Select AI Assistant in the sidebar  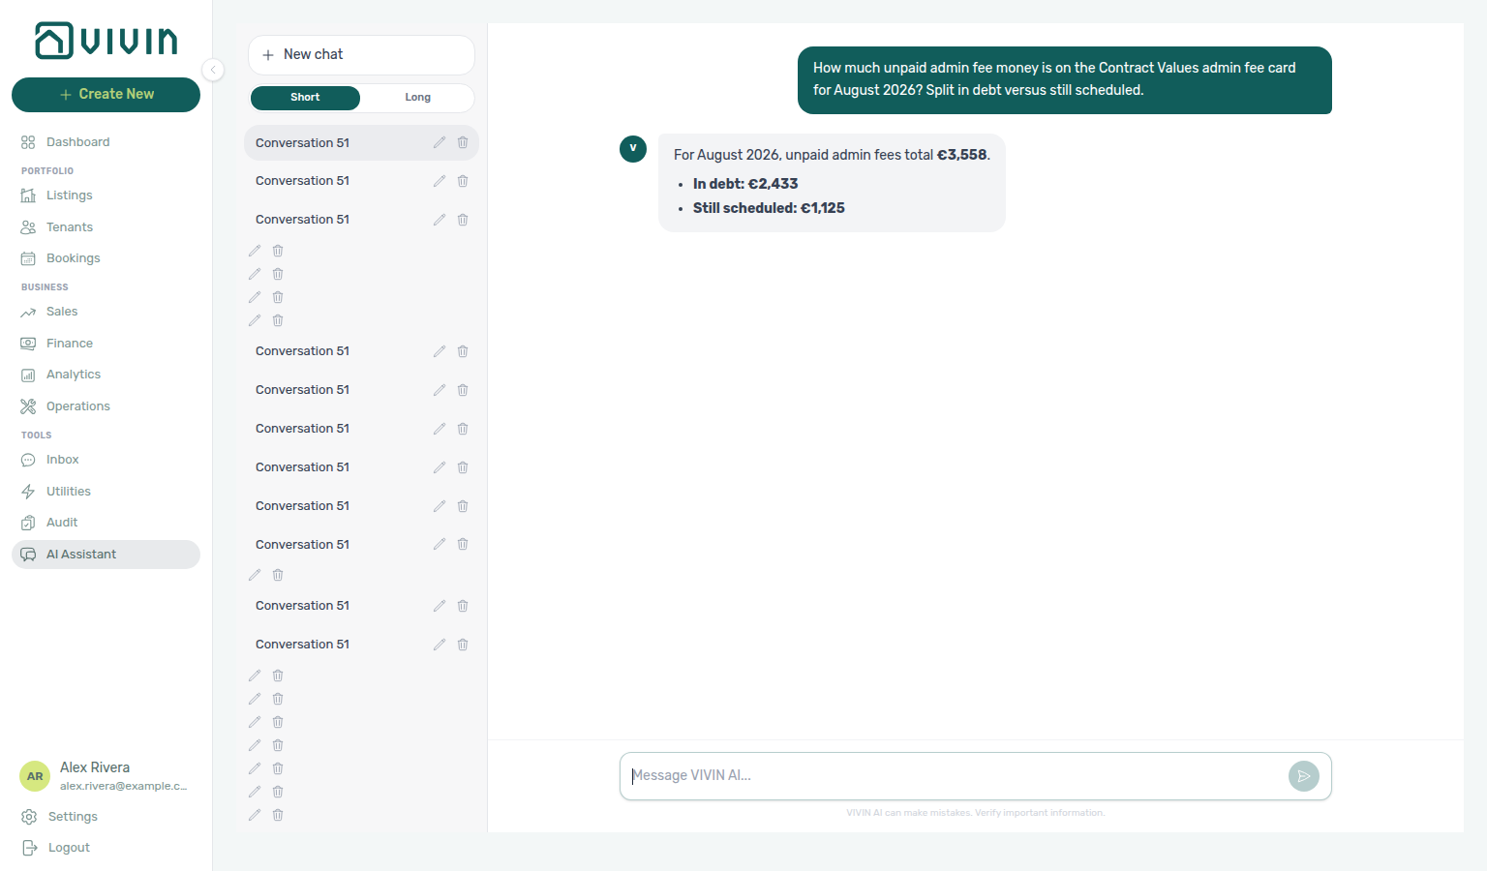point(106,555)
